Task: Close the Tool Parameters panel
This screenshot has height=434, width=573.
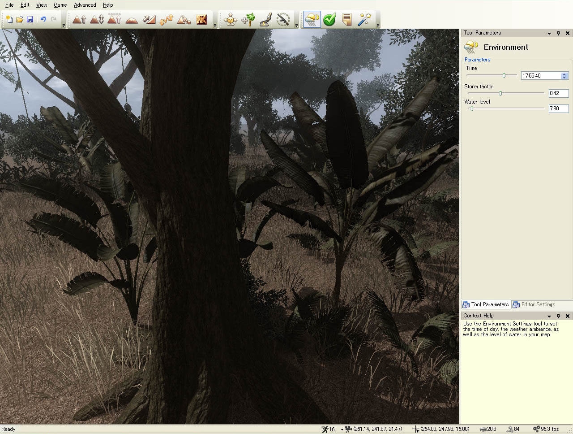Action: 568,33
